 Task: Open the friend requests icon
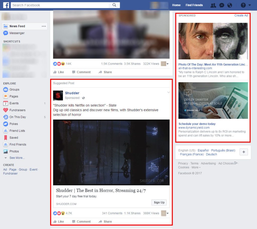tap(213, 5)
